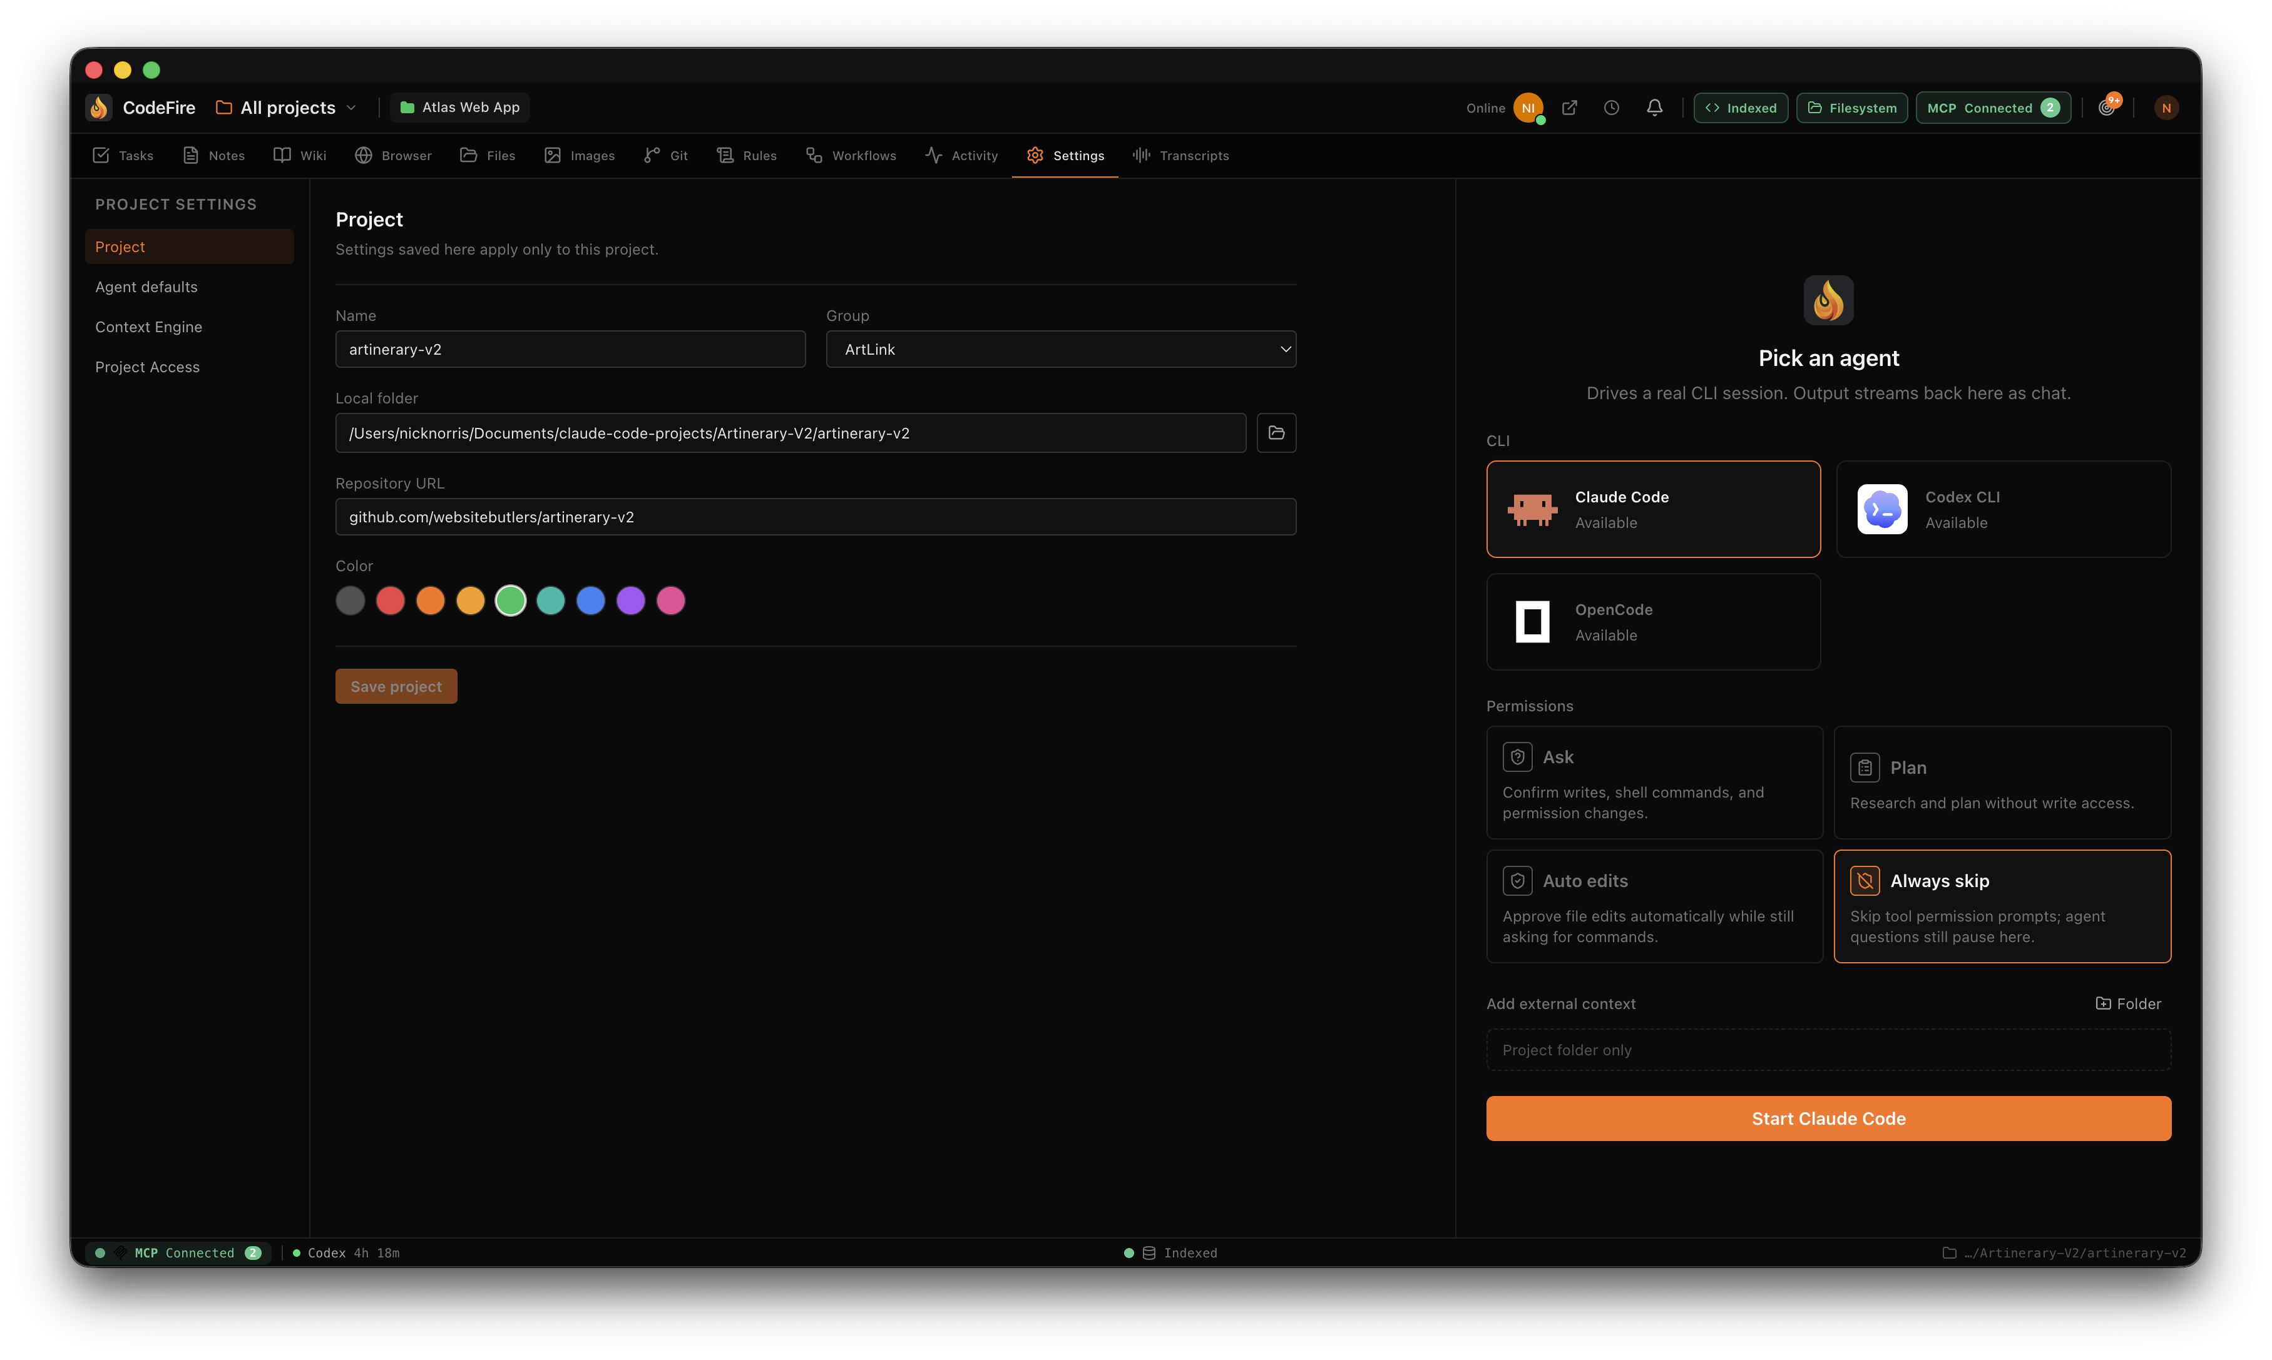This screenshot has height=1360, width=2272.
Task: Click the Filesystem status badge
Action: click(x=1852, y=107)
